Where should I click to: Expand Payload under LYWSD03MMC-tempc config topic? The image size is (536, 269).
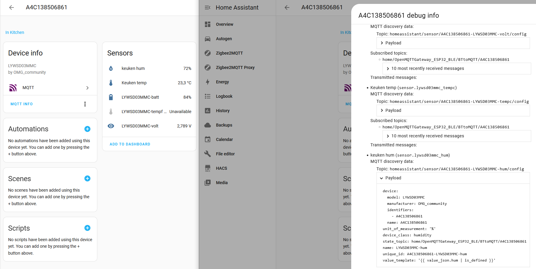(x=453, y=110)
